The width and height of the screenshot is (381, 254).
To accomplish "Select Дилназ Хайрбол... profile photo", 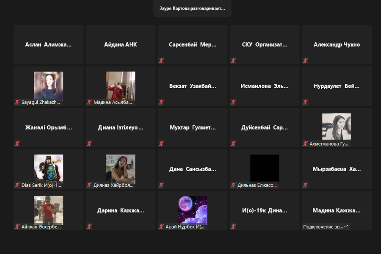I will 121,168.
